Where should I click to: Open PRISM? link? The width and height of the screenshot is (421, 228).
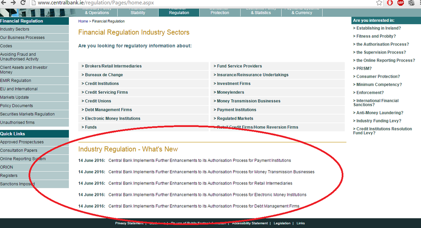click(362, 68)
